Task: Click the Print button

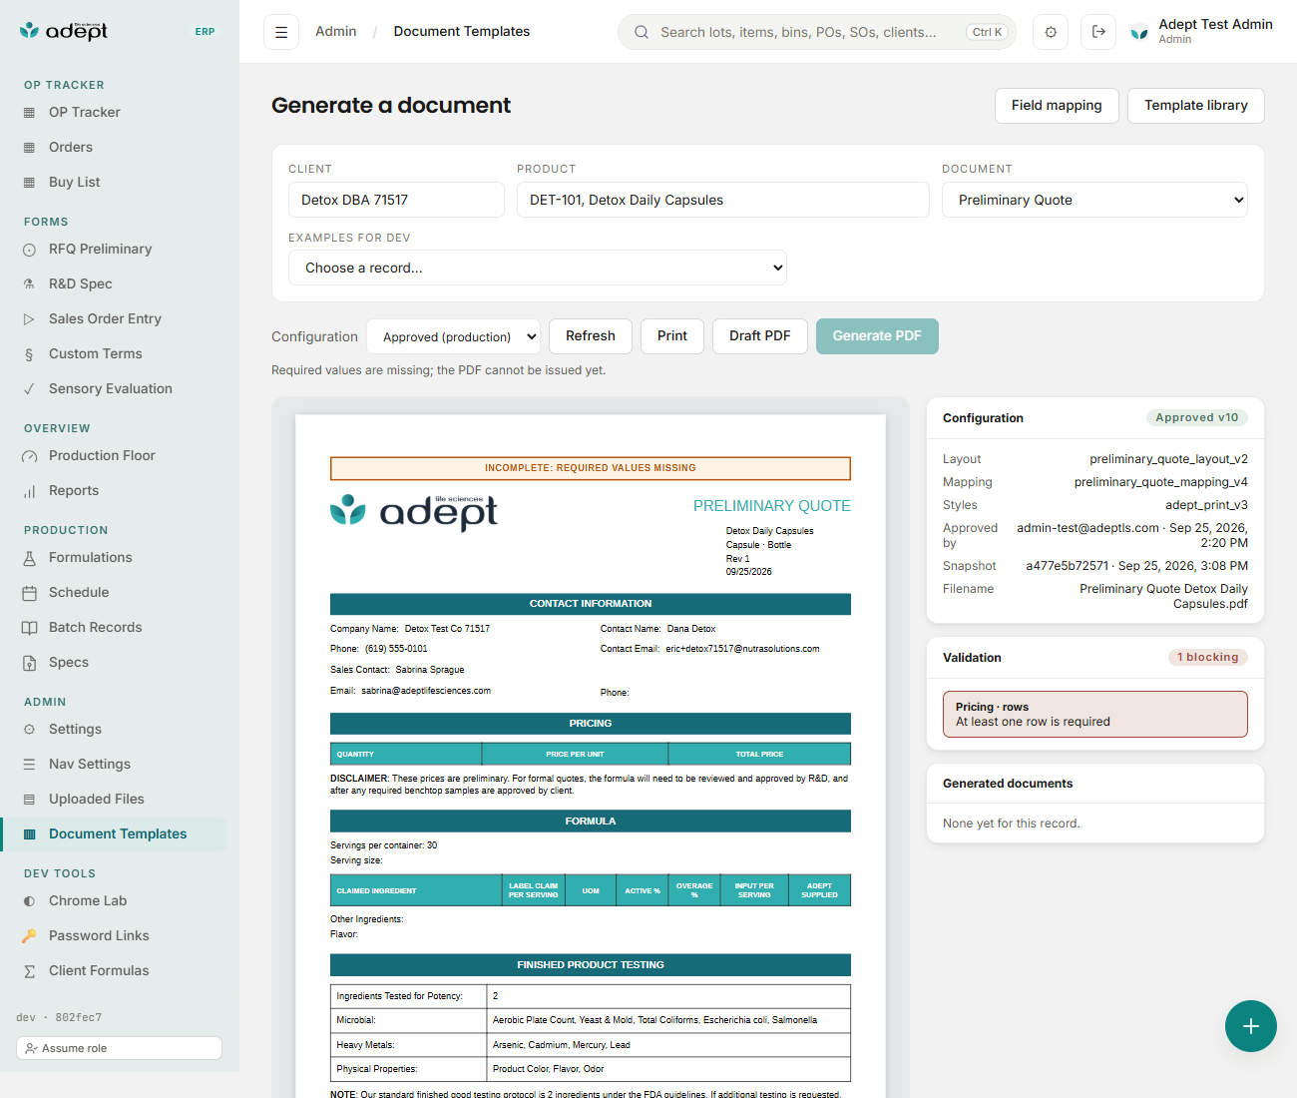Action: [x=672, y=336]
